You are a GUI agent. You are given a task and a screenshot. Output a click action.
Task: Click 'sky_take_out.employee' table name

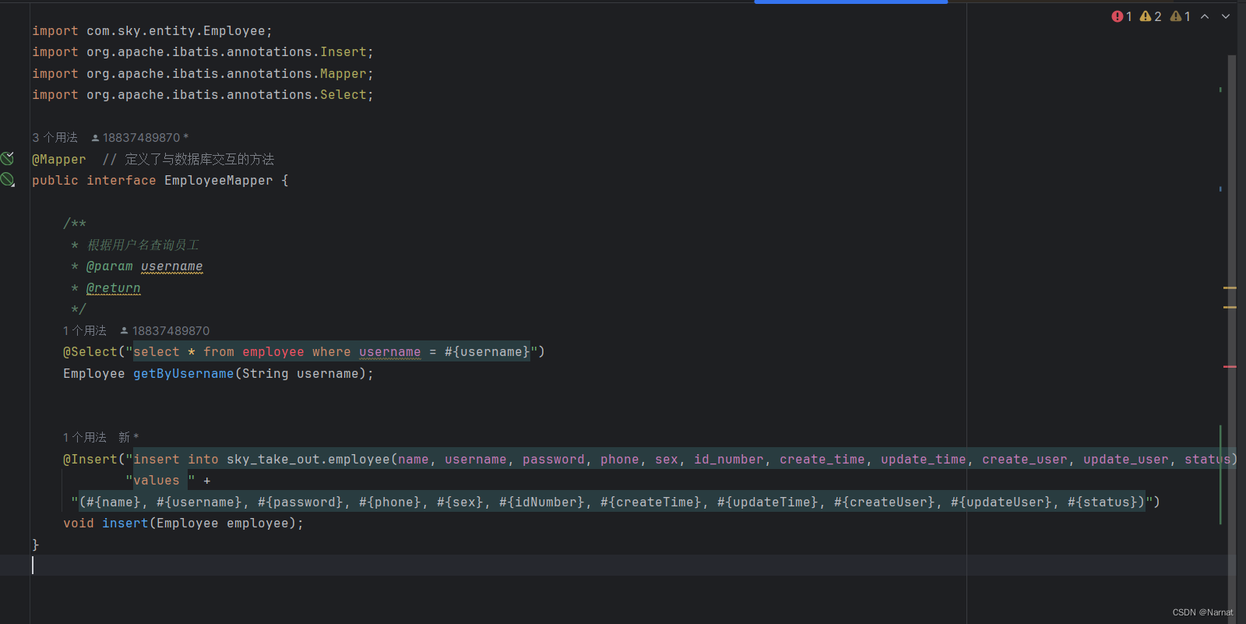click(308, 460)
